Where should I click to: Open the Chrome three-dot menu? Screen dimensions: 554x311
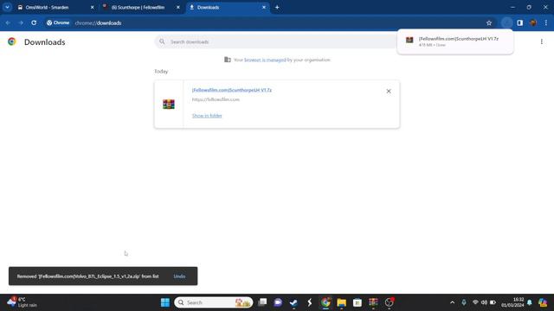point(546,23)
